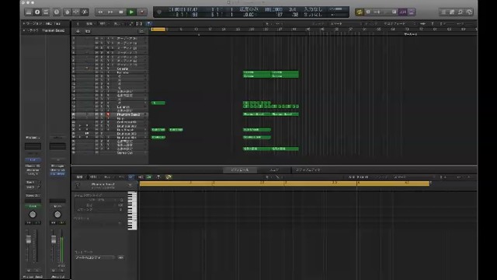
Task: Open the Mixer button in toolbar
Action: [76, 12]
